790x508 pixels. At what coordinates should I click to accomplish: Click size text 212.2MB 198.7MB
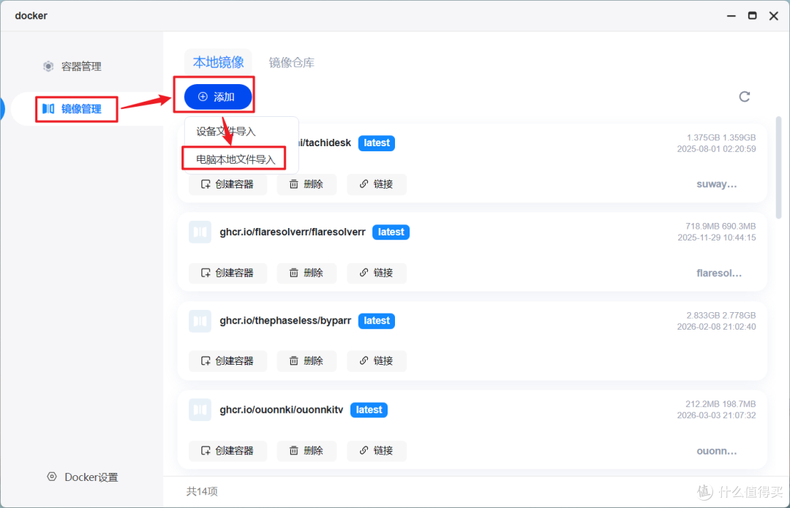(721, 403)
